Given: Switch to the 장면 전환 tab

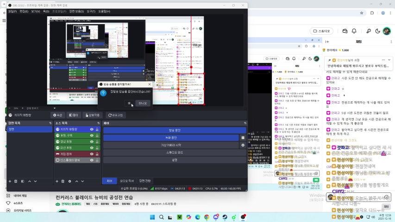Looking at the screenshot, I should 145,181.
